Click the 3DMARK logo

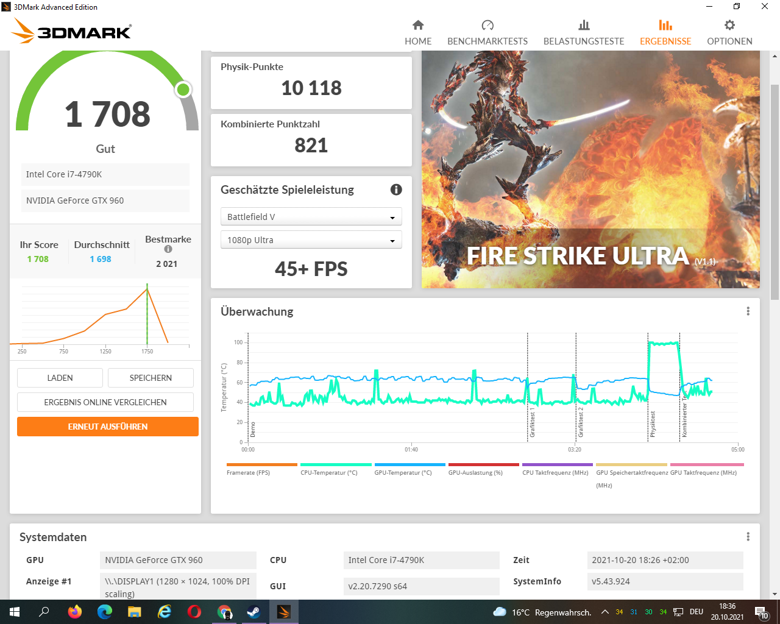[72, 32]
